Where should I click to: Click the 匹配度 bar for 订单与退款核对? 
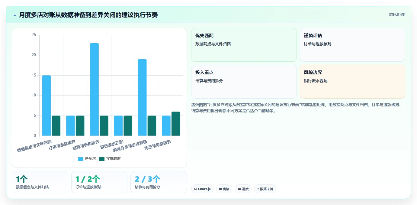[x=70, y=126]
